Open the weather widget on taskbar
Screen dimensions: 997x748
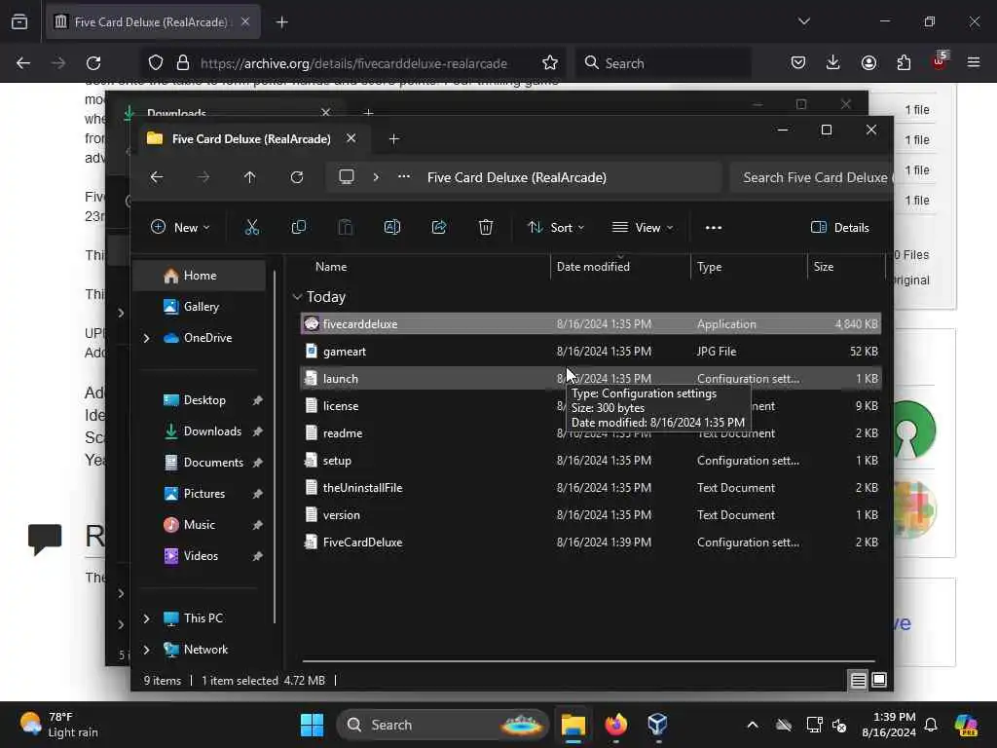pyautogui.click(x=58, y=725)
